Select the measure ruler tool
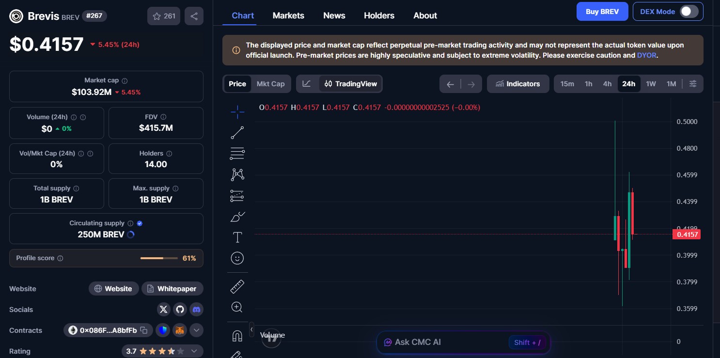This screenshot has width=720, height=358. point(237,286)
